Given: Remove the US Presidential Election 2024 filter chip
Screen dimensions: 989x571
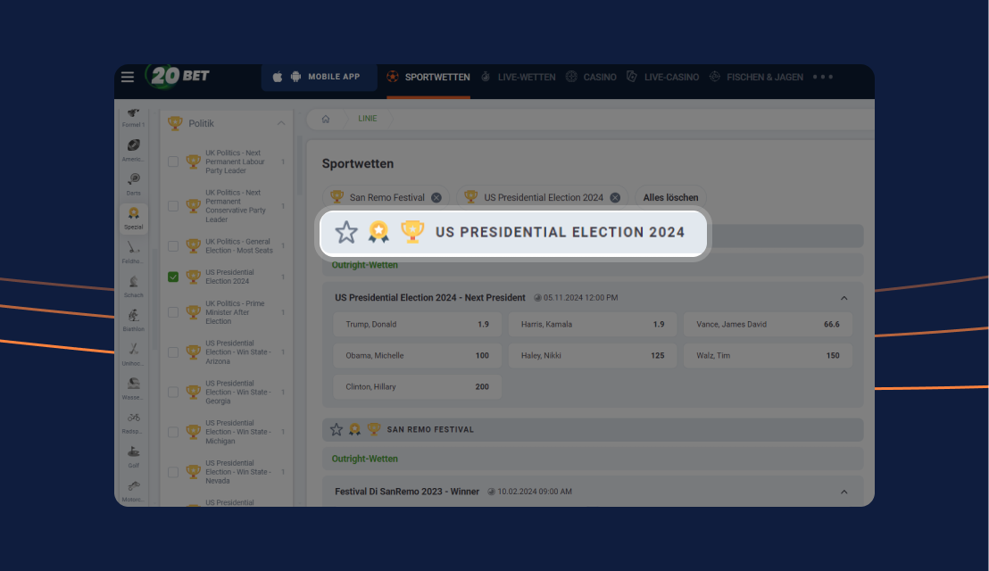Looking at the screenshot, I should tap(615, 198).
